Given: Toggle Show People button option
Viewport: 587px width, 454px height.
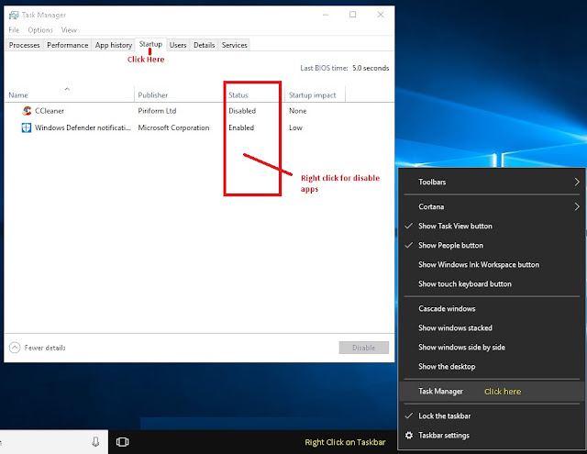Looking at the screenshot, I should coord(492,246).
